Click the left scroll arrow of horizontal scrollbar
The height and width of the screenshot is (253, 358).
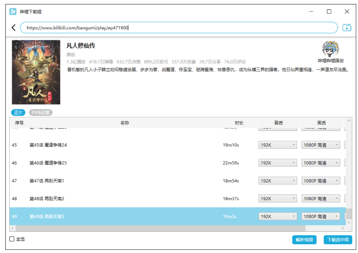[x=13, y=228]
